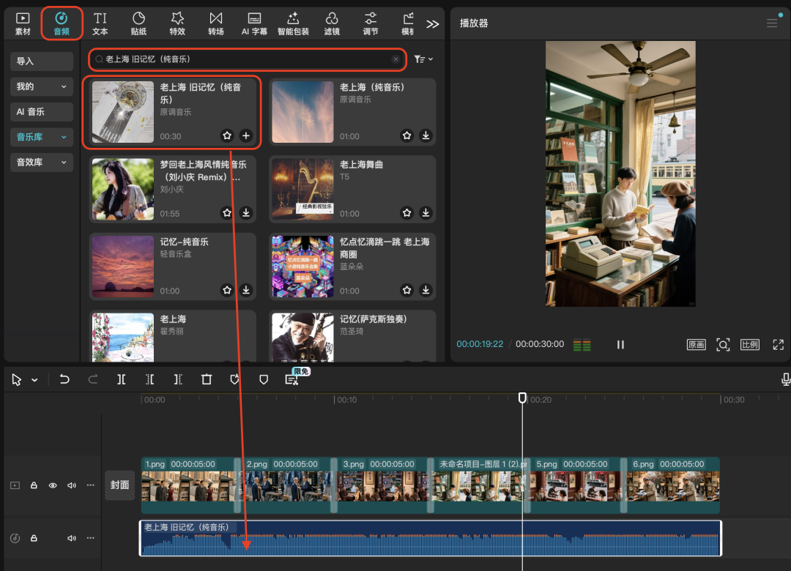Screen dimensions: 791x571
Task: Expand the 音效库 sidebar section
Action: point(64,163)
